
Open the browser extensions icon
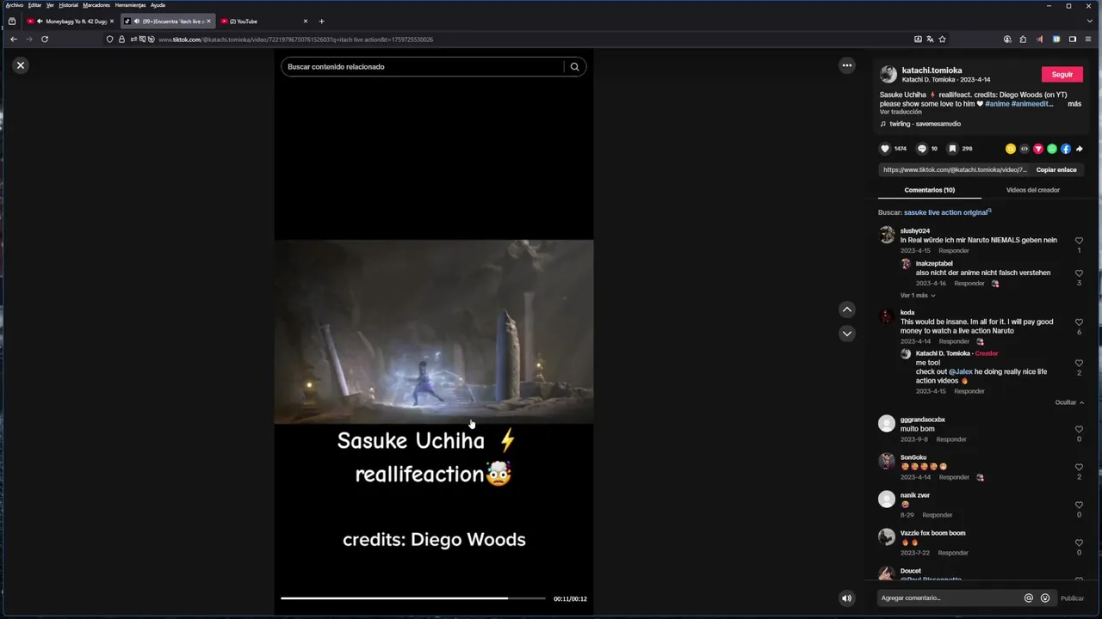[1023, 40]
